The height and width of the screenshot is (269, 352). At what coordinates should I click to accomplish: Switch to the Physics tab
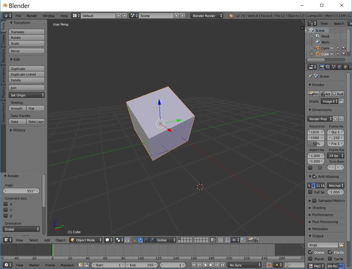tap(3, 92)
